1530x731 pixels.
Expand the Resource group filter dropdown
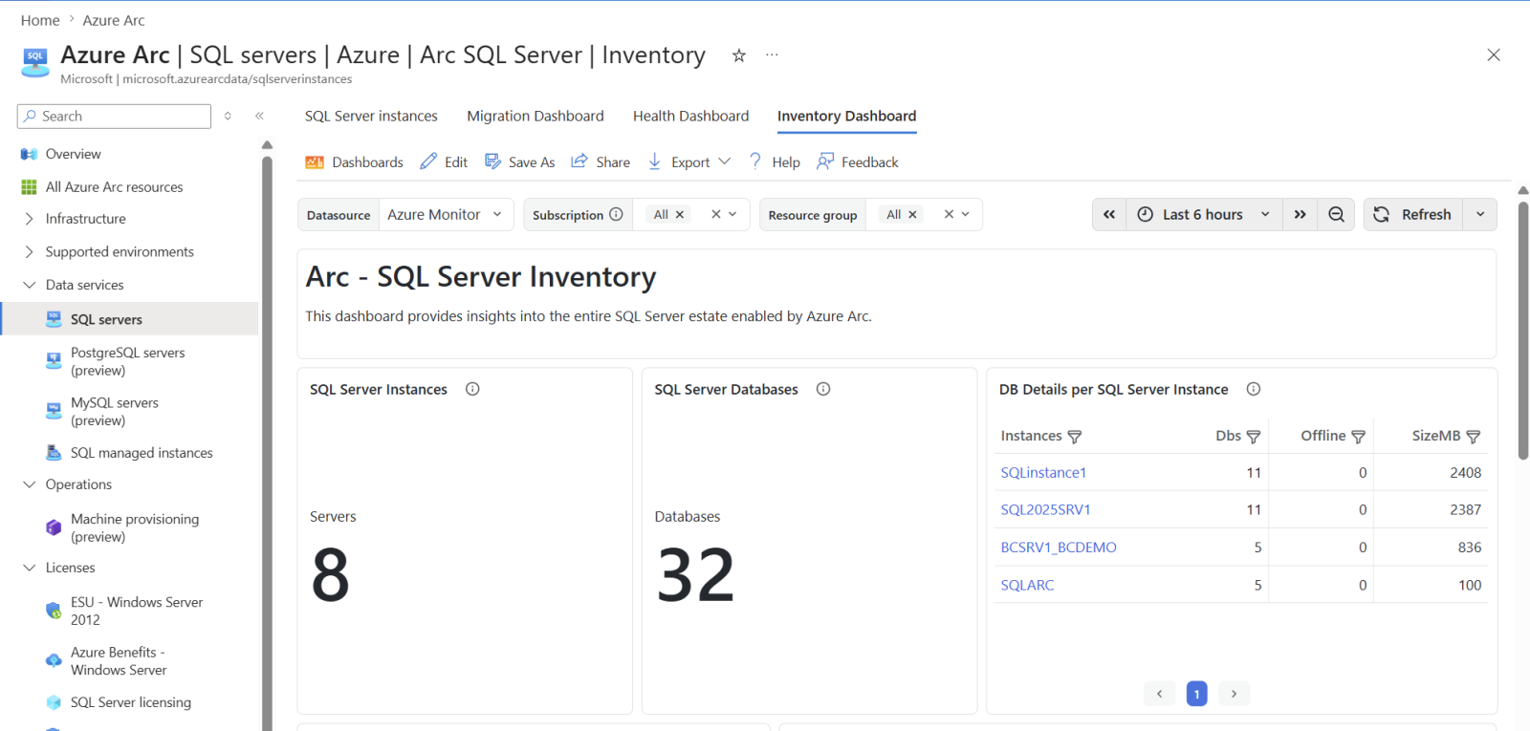(966, 215)
